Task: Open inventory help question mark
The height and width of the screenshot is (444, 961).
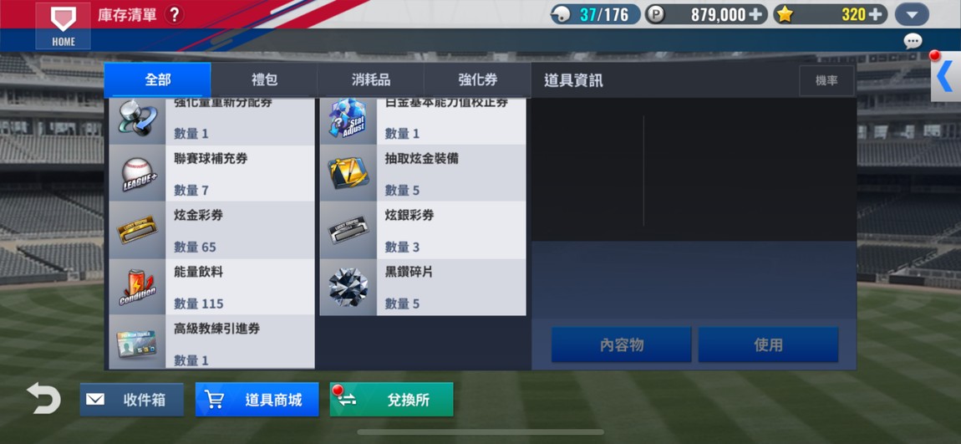Action: [174, 15]
